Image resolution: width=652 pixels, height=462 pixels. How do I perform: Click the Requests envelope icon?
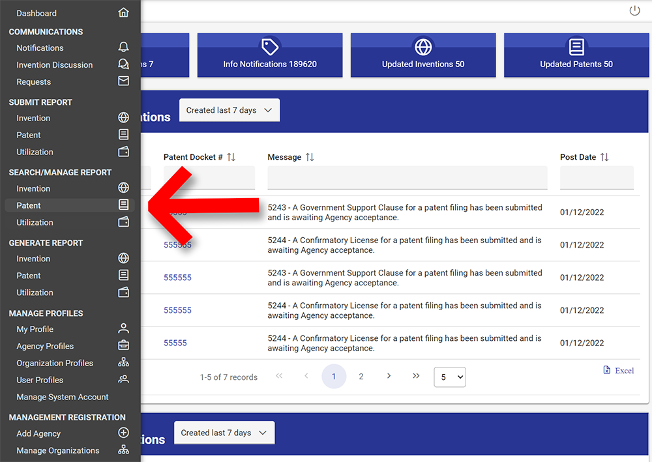(x=123, y=81)
